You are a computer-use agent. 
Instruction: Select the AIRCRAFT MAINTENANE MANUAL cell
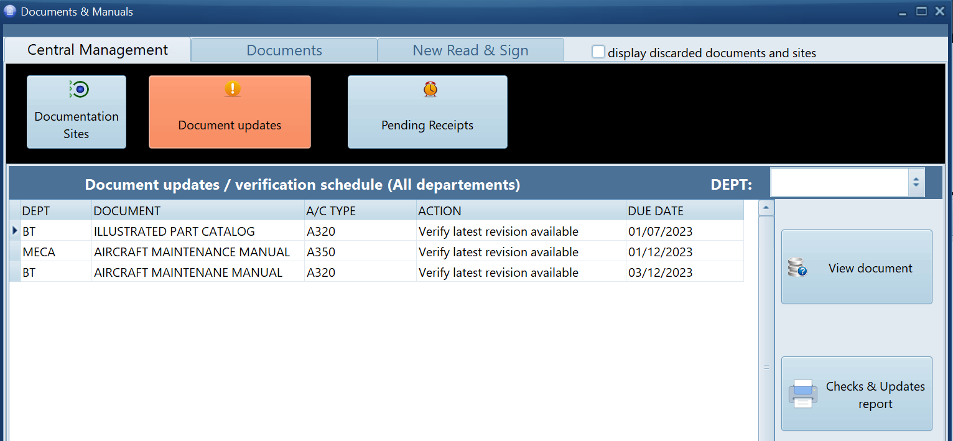[x=198, y=272]
